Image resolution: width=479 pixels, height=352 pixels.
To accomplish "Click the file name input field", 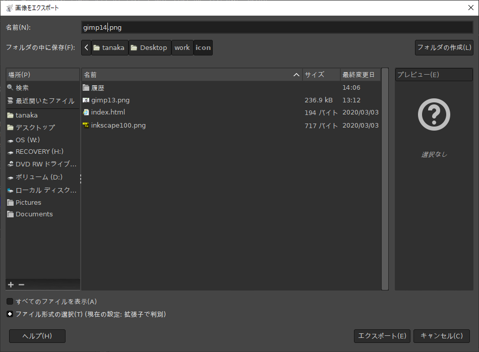I will point(277,27).
